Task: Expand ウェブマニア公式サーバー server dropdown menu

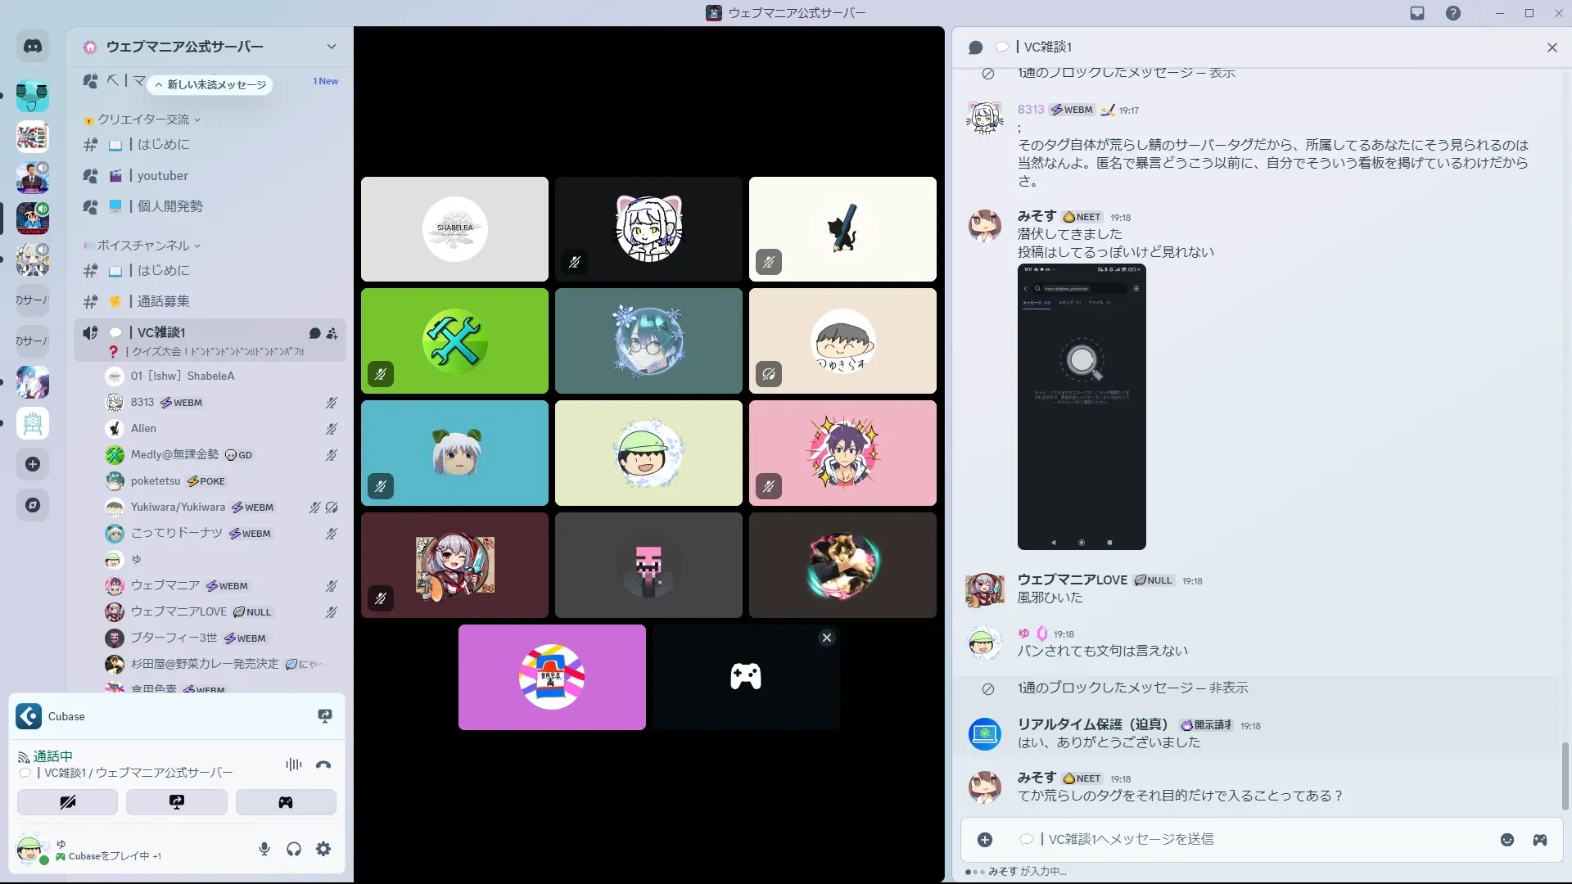Action: coord(331,47)
